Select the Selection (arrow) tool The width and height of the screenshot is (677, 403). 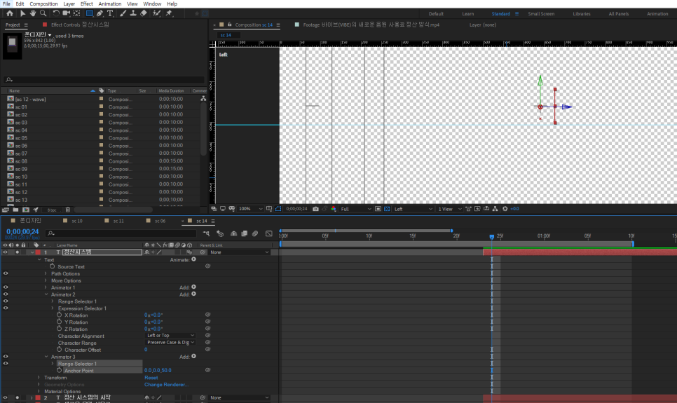coord(23,13)
